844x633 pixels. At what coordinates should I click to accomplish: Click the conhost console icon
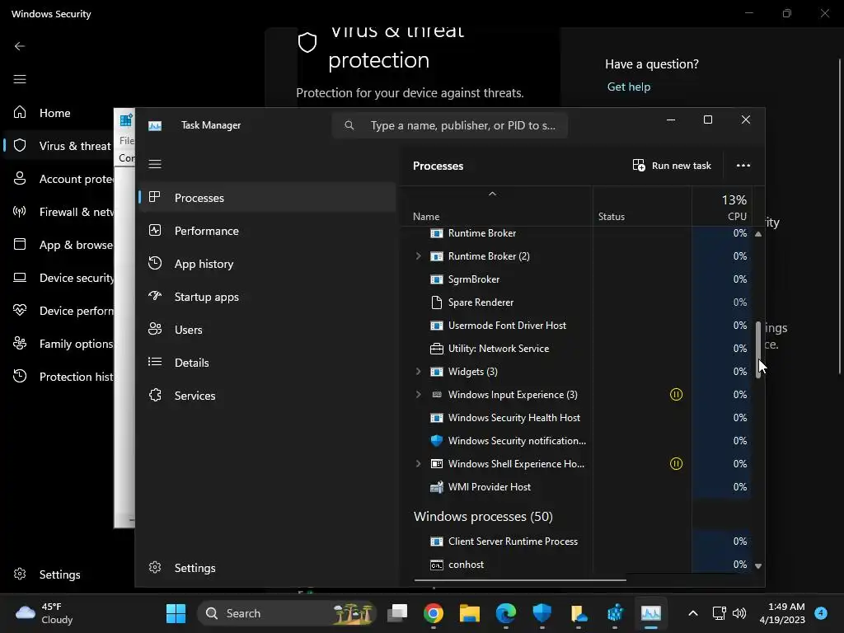437,565
